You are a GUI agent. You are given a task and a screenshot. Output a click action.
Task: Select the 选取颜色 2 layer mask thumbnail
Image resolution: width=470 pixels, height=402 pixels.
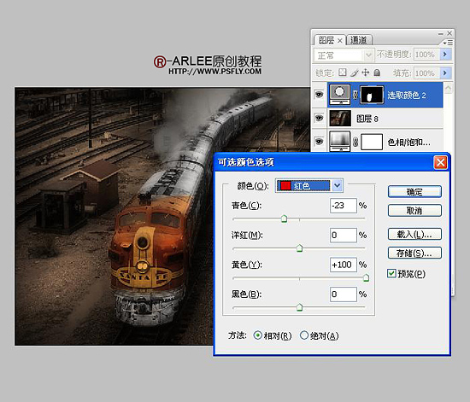372,95
